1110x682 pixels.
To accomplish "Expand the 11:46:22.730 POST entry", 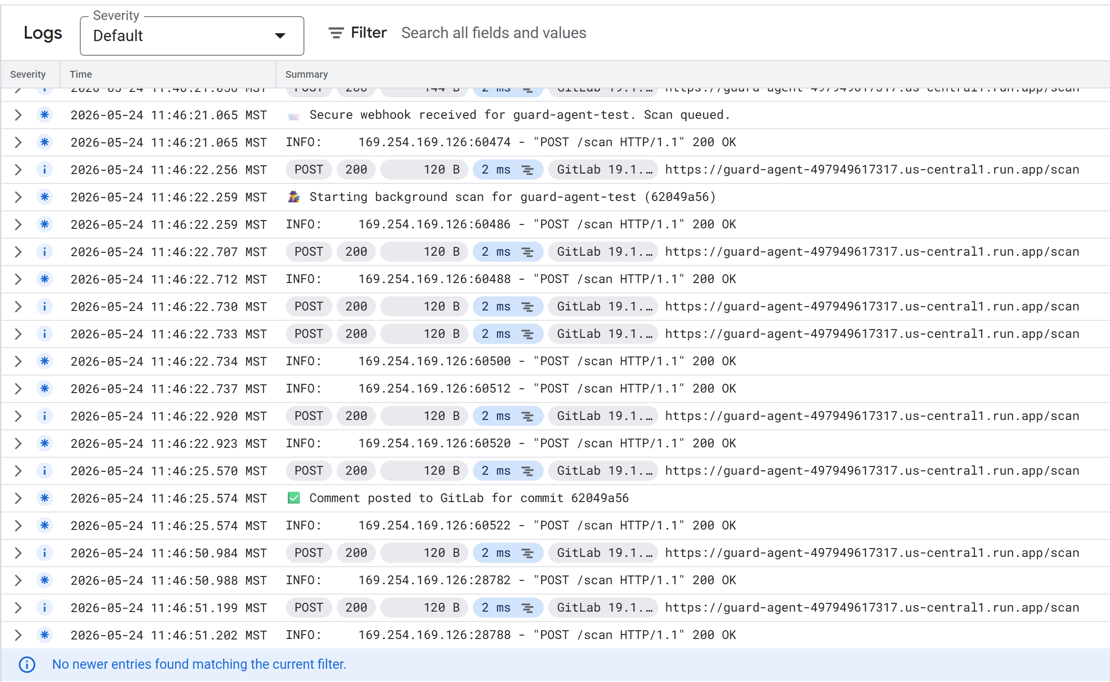I will (x=18, y=307).
